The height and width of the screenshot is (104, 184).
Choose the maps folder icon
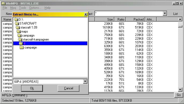(19, 31)
